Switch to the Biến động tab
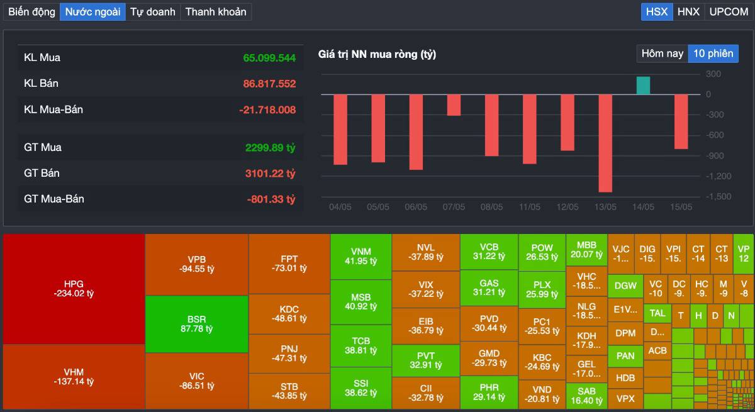 tap(31, 11)
